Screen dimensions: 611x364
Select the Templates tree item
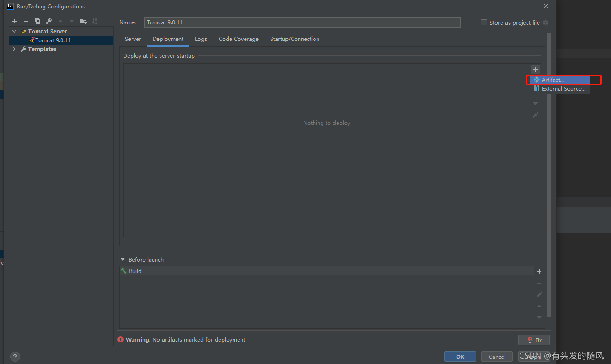coord(42,49)
